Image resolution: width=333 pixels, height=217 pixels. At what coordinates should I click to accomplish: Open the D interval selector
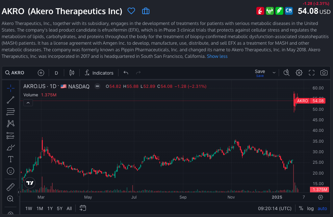tap(56, 73)
